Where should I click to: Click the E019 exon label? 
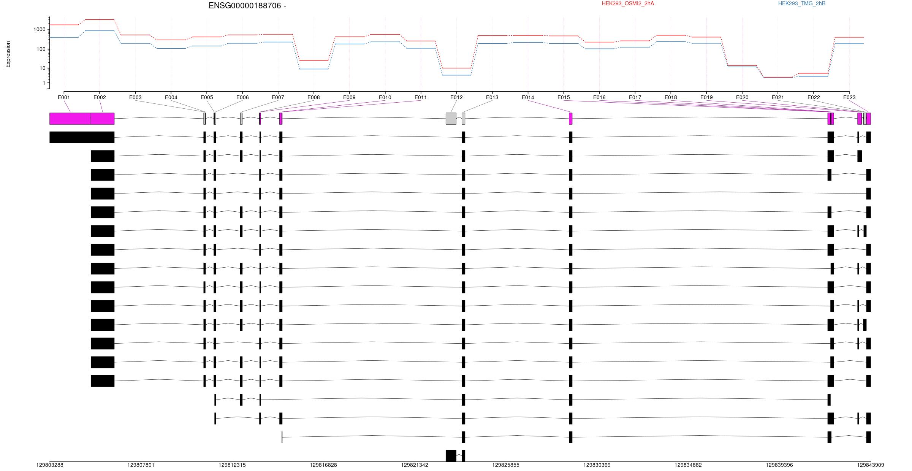coord(706,97)
